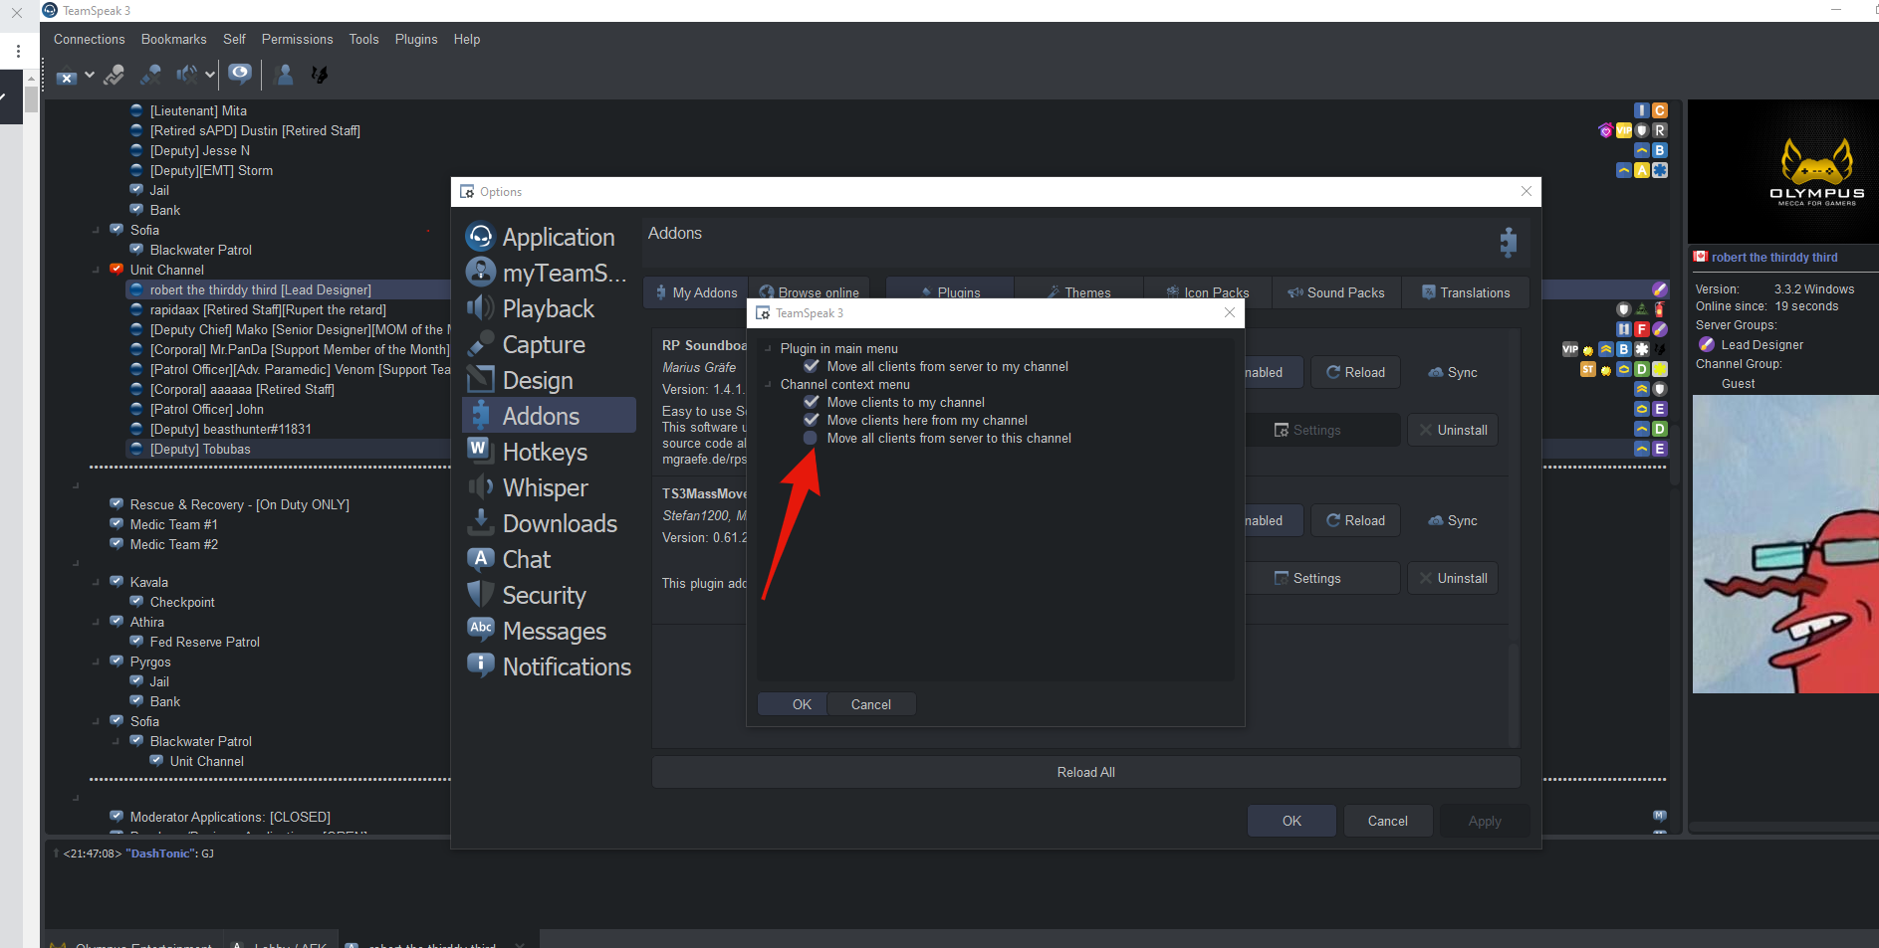Click the Messages Abc icon in the Options sidebar
1879x948 pixels.
(x=481, y=628)
